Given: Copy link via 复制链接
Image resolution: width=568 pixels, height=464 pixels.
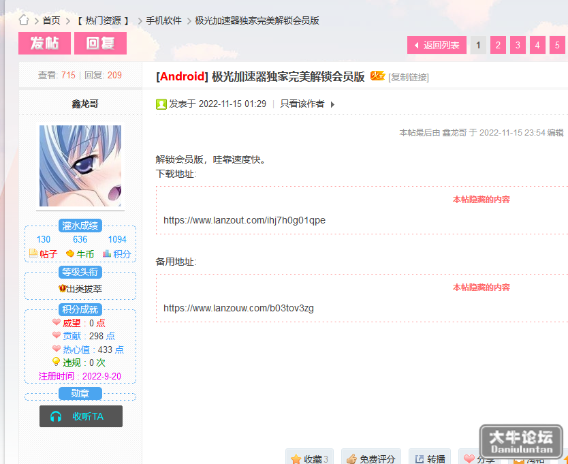Looking at the screenshot, I should [x=408, y=77].
